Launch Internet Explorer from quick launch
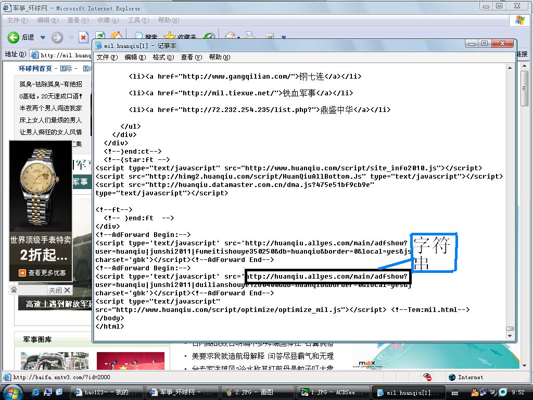This screenshot has width=533, height=400. coord(35,392)
